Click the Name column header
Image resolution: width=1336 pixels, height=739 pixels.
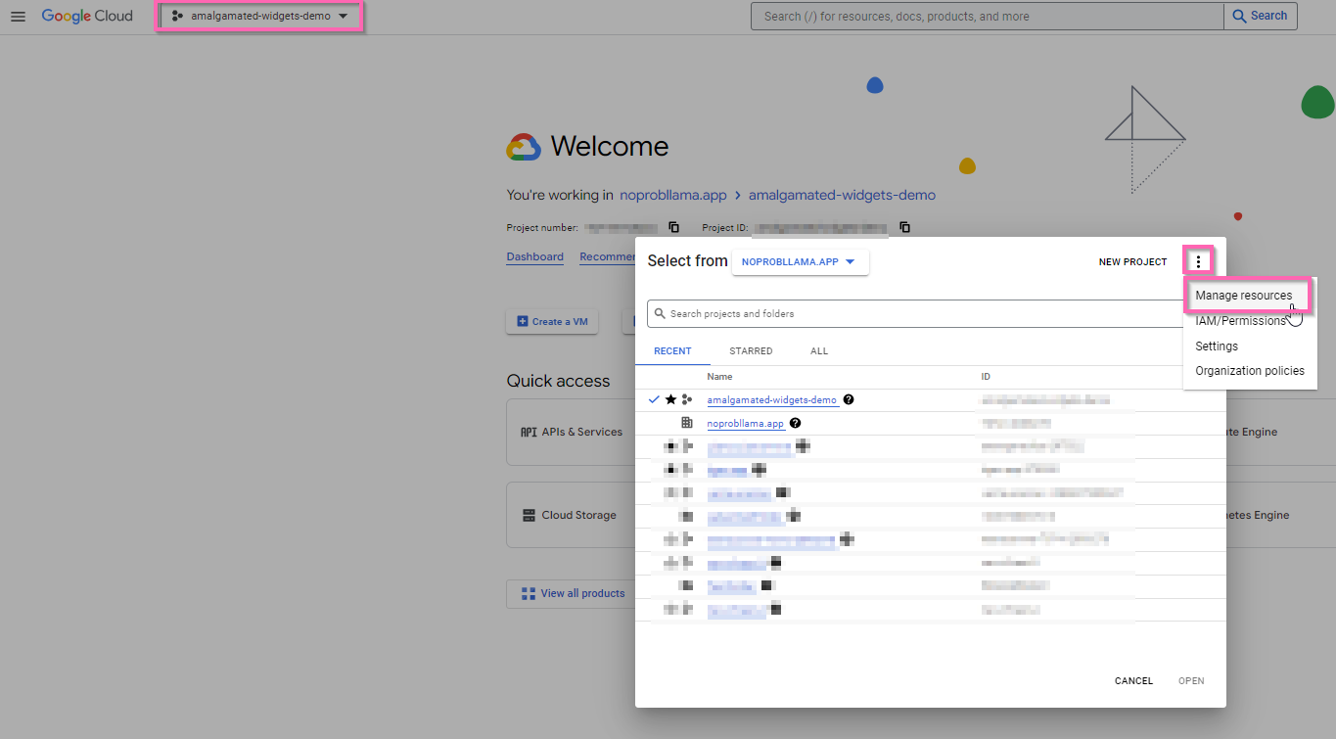[719, 377]
